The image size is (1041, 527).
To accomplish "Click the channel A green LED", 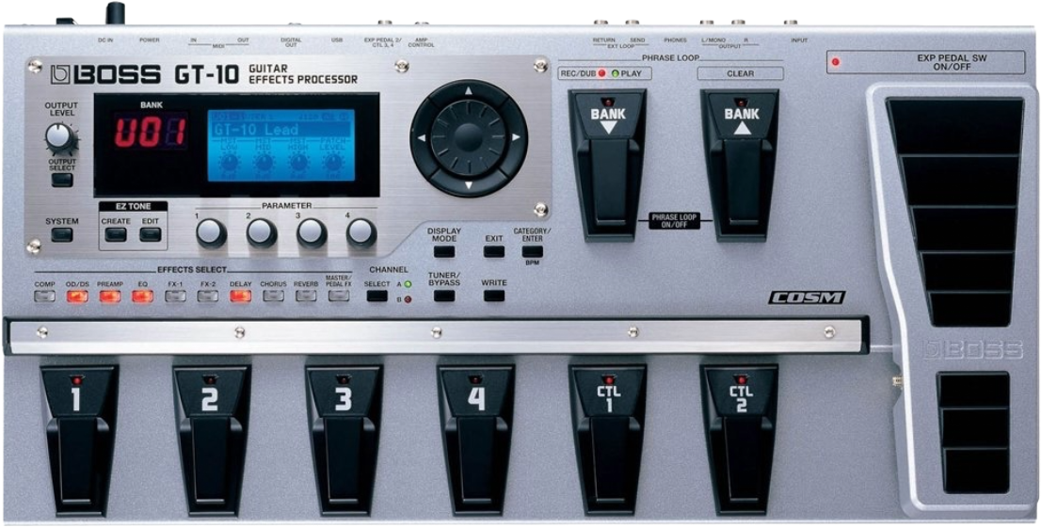I will click(x=408, y=284).
